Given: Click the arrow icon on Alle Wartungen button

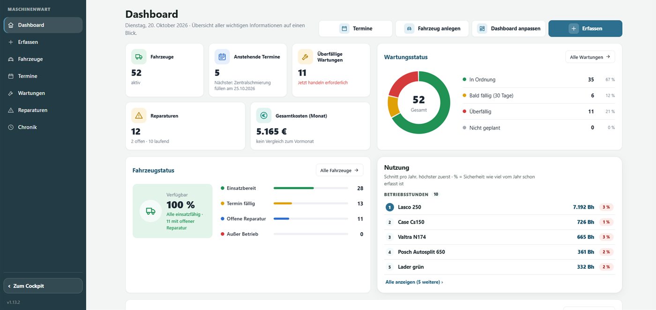Looking at the screenshot, I should tap(608, 57).
